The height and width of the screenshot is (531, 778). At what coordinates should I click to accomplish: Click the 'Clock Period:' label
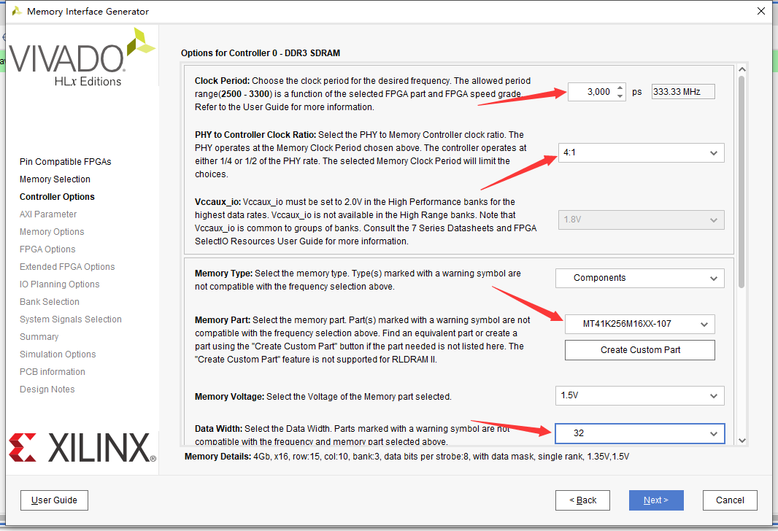[x=222, y=81]
